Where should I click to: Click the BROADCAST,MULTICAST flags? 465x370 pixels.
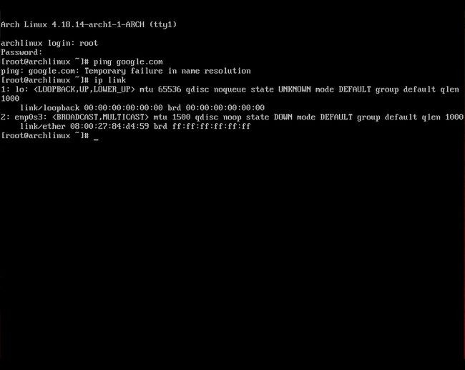[101, 117]
